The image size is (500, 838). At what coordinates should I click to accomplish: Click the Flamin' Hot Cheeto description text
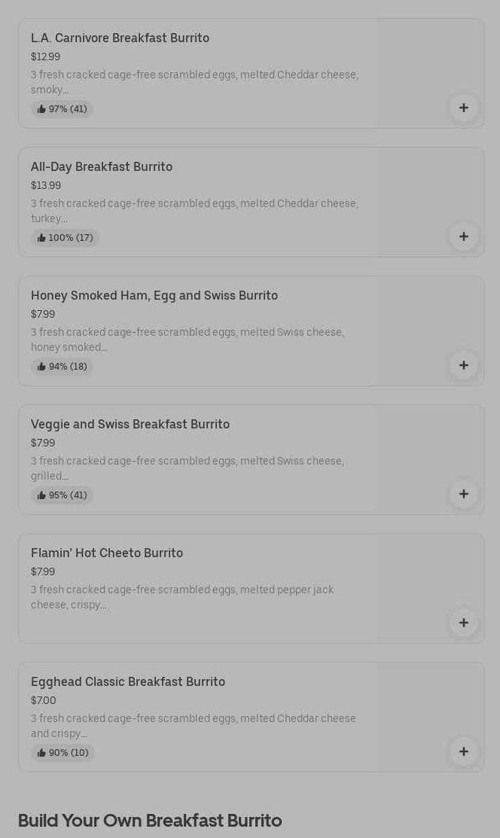pos(182,597)
